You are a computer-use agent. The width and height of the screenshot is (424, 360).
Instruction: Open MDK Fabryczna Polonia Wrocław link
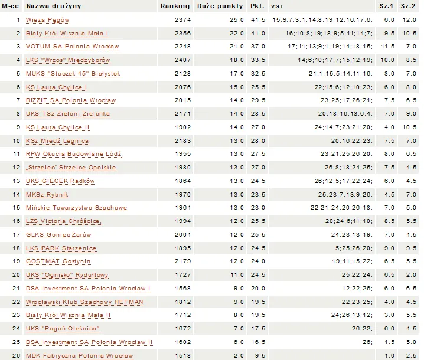[79, 356]
